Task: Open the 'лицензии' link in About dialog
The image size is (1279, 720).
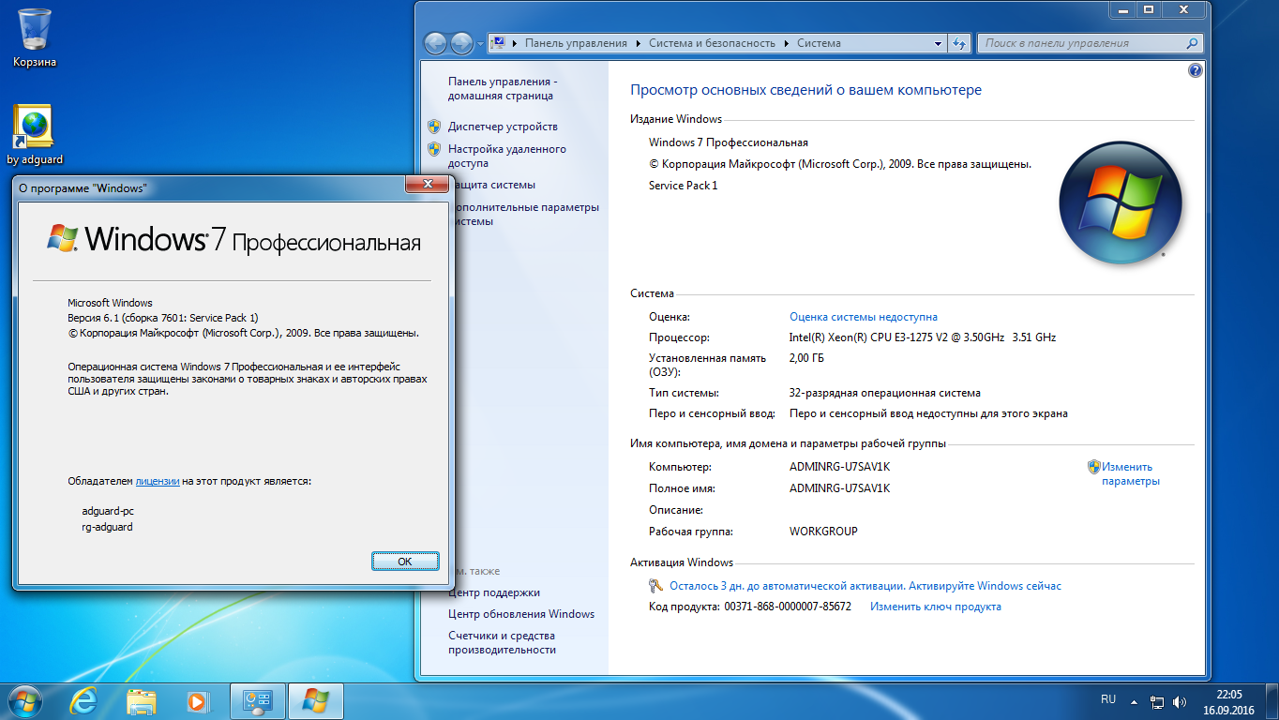Action: click(x=158, y=481)
